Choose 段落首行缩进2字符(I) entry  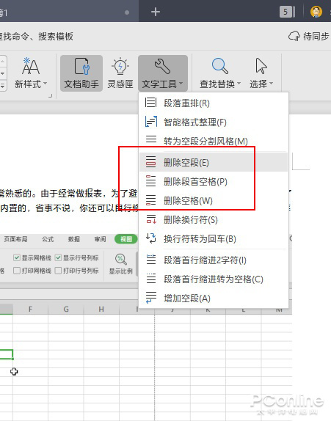click(214, 260)
